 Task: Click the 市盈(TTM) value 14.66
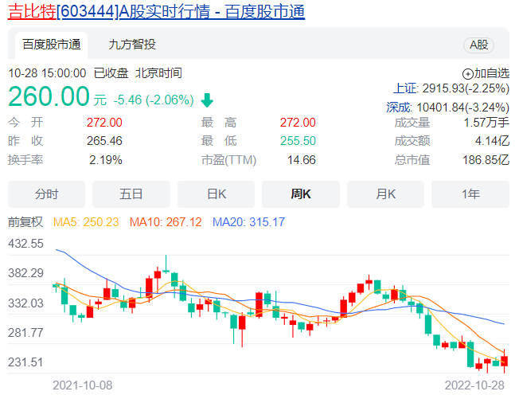click(301, 160)
